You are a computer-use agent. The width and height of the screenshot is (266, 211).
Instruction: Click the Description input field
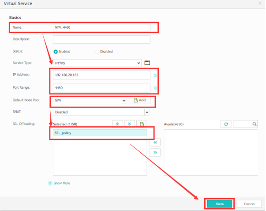pos(101,39)
